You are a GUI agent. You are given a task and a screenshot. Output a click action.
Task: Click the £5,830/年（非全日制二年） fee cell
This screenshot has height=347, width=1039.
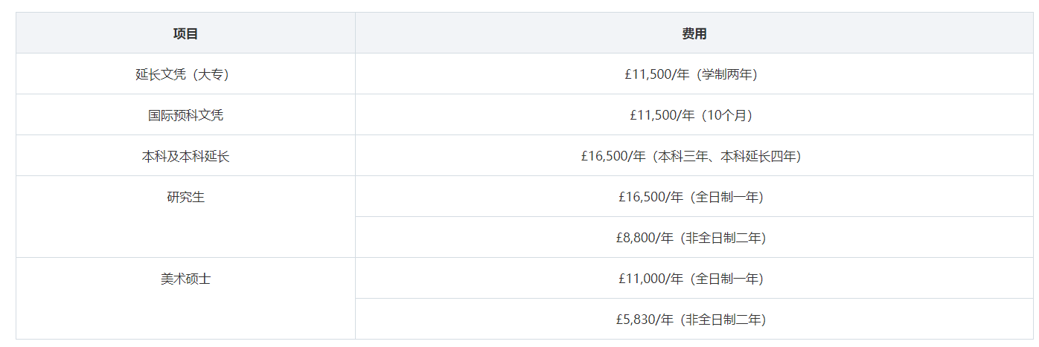click(694, 320)
